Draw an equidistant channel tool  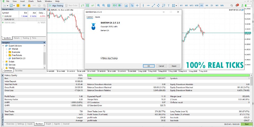click(158, 6)
